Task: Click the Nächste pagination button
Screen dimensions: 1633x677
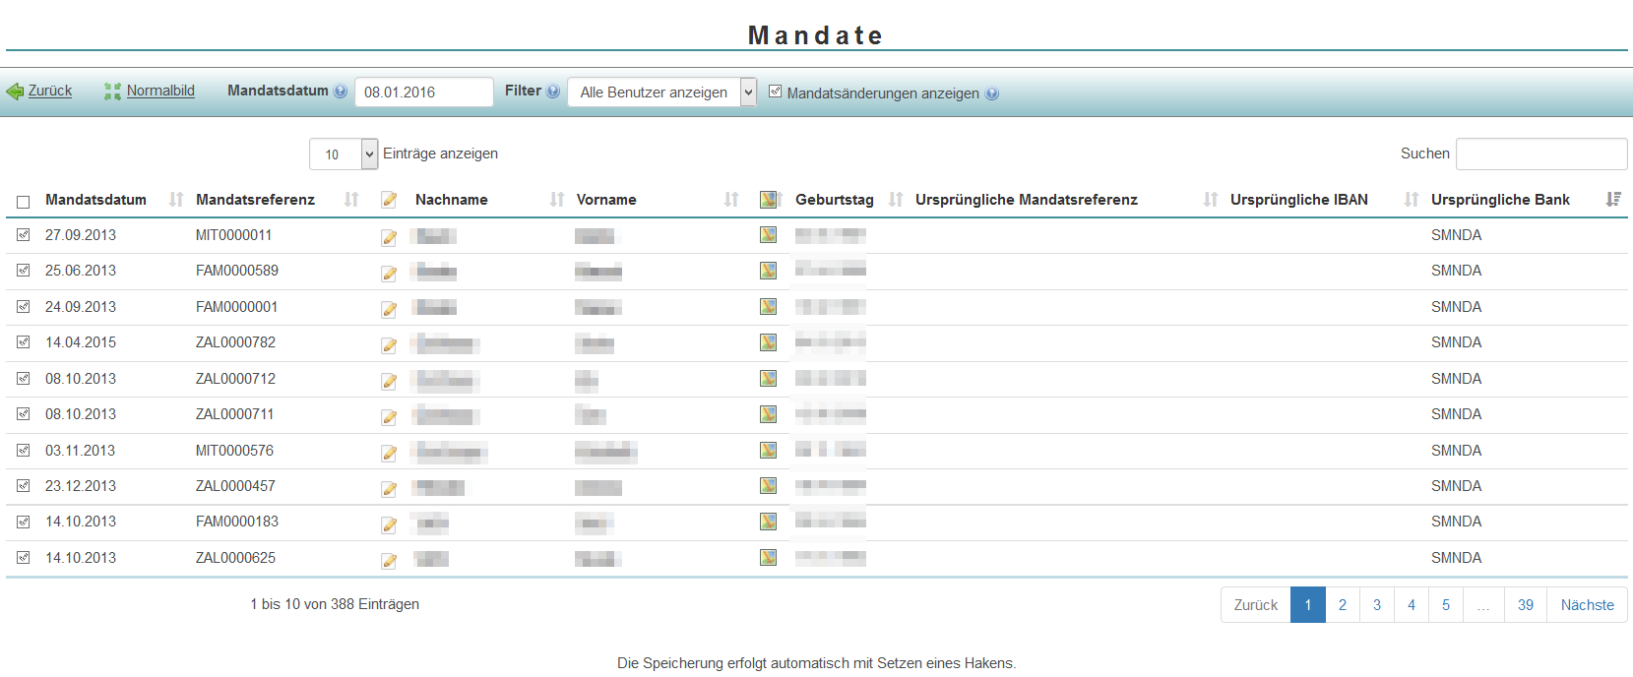Action: (x=1587, y=605)
